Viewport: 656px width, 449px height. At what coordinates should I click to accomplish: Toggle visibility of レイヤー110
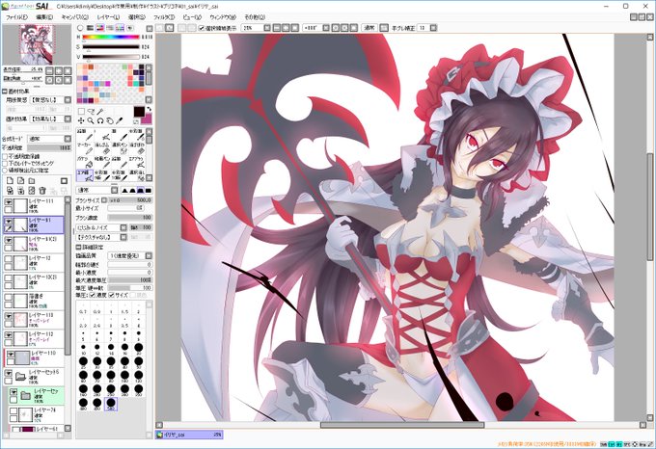(x=11, y=355)
